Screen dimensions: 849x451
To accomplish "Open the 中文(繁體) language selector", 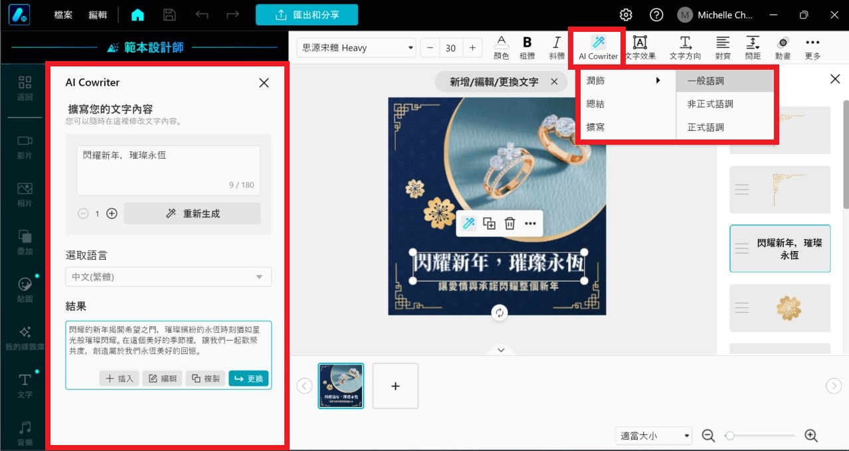I will [167, 276].
